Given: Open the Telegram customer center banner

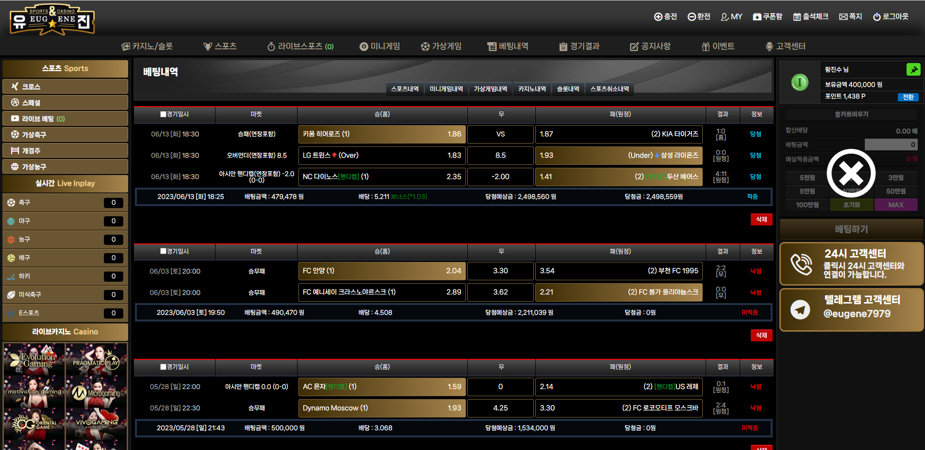Looking at the screenshot, I should coord(851,310).
